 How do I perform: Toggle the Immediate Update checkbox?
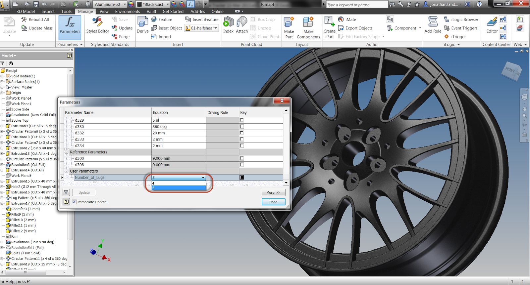pos(74,202)
